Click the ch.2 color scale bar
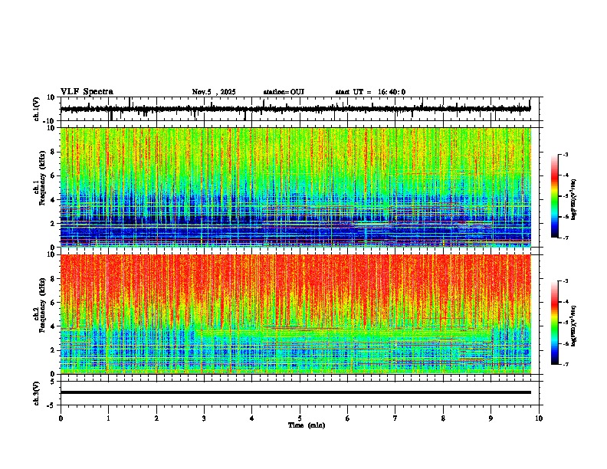This screenshot has height=469, width=607. click(555, 323)
